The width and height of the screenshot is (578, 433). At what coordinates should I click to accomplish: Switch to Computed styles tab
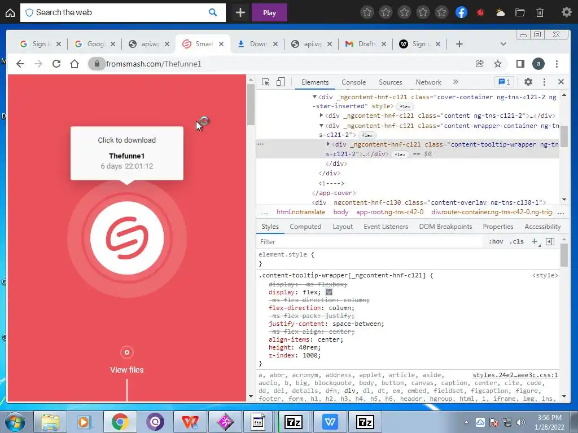305,227
